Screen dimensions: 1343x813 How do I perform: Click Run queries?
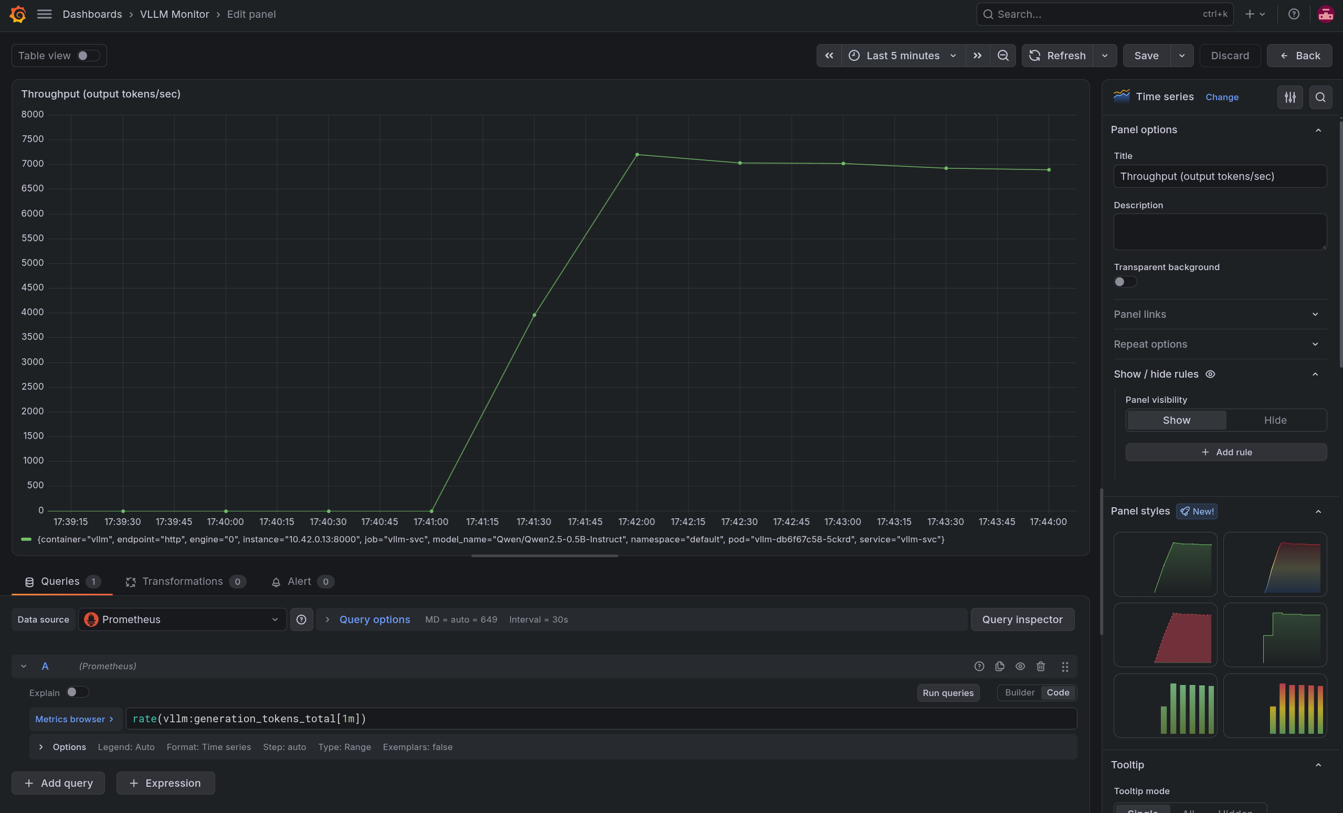[x=948, y=692]
